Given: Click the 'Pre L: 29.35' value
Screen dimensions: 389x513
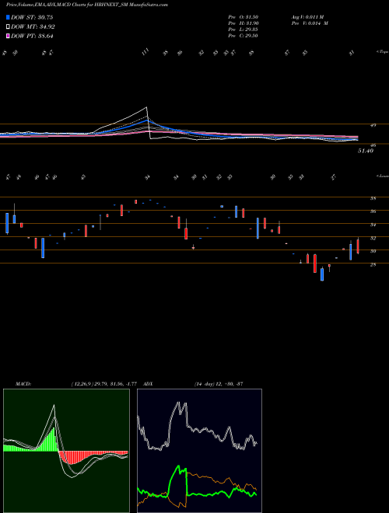Looking at the screenshot, I should 243,30.
